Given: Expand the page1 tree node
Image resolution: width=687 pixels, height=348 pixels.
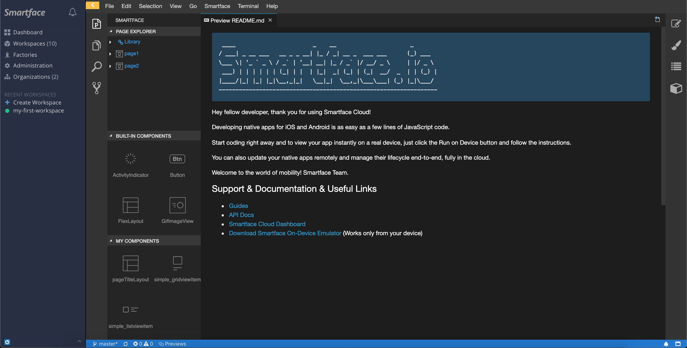Looking at the screenshot, I should click(110, 54).
